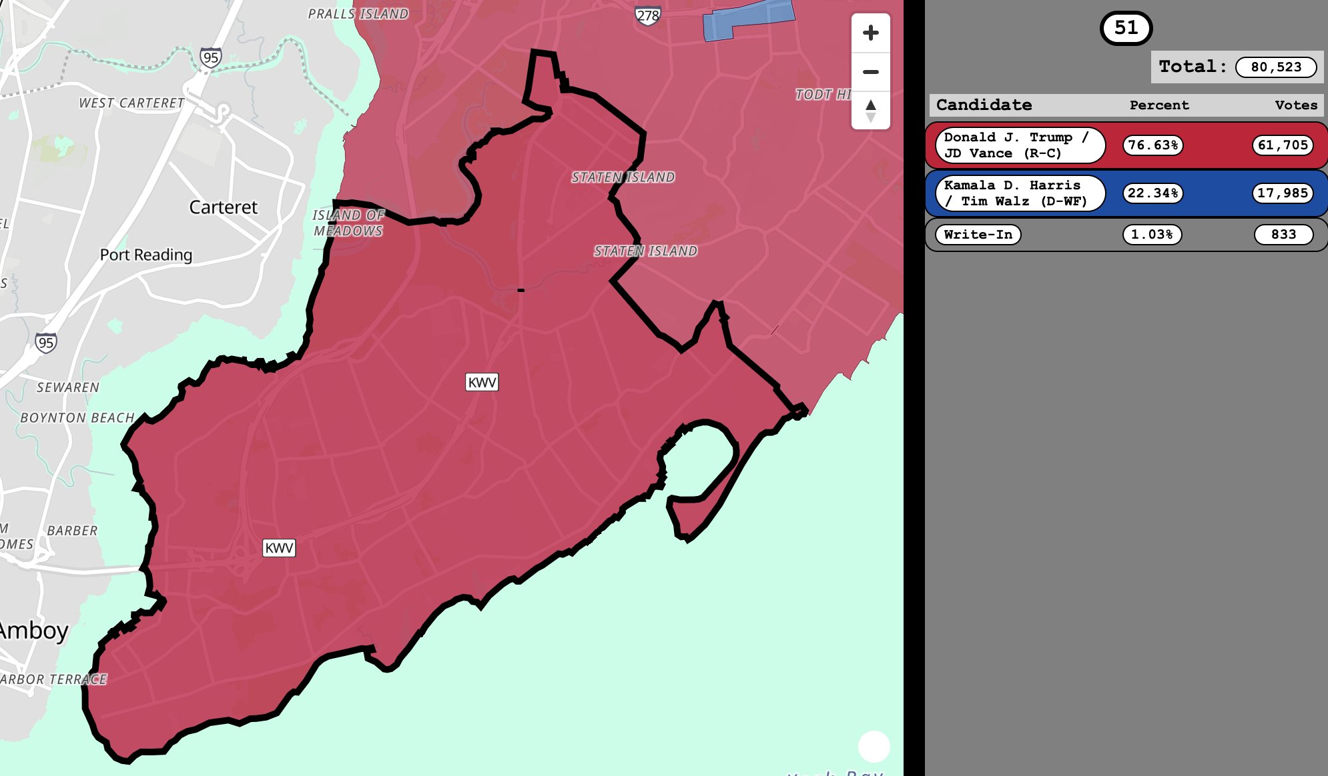Click the zoom in plus icon
The width and height of the screenshot is (1328, 776).
coord(871,32)
